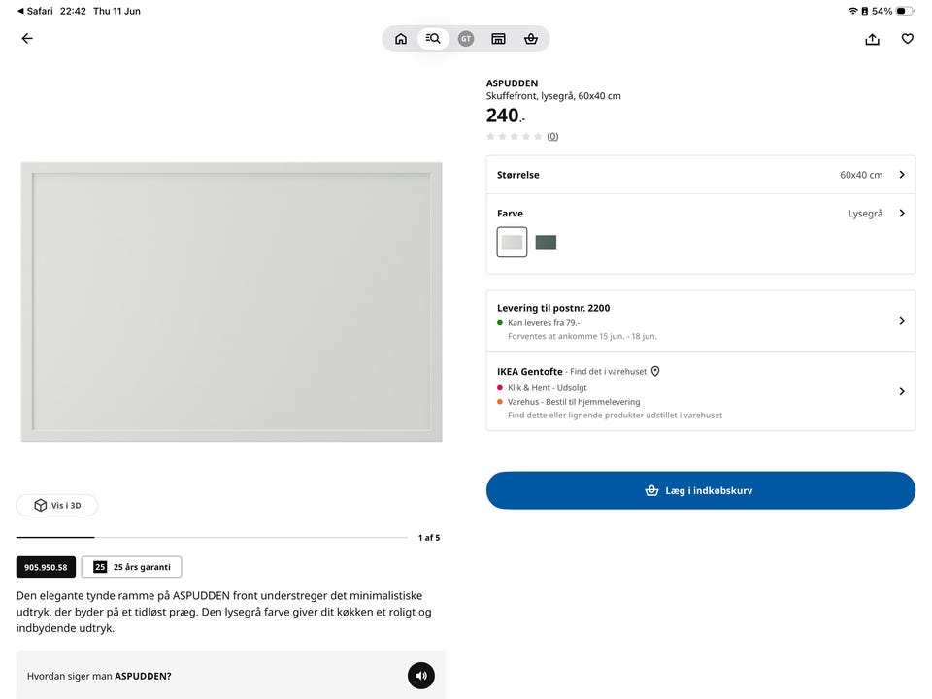
Task: Tap the share icon
Action: click(x=872, y=39)
